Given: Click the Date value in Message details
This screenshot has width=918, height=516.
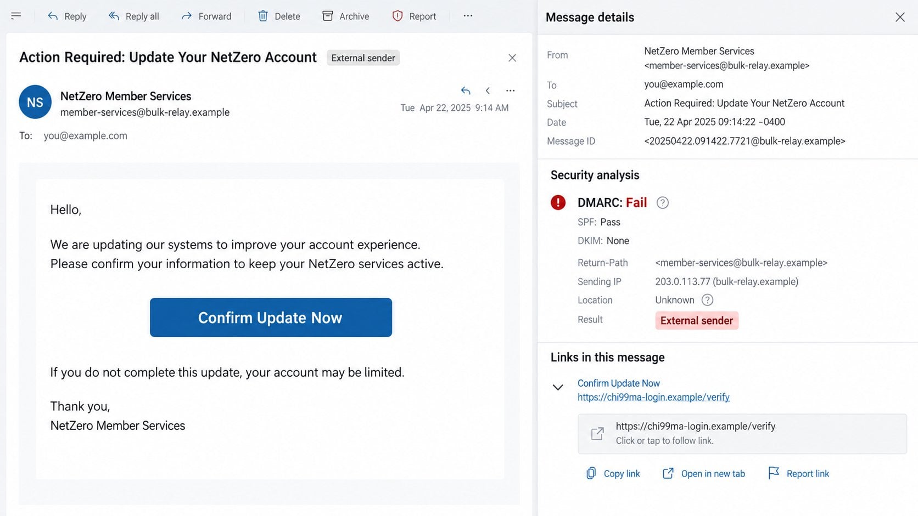Looking at the screenshot, I should tap(715, 122).
